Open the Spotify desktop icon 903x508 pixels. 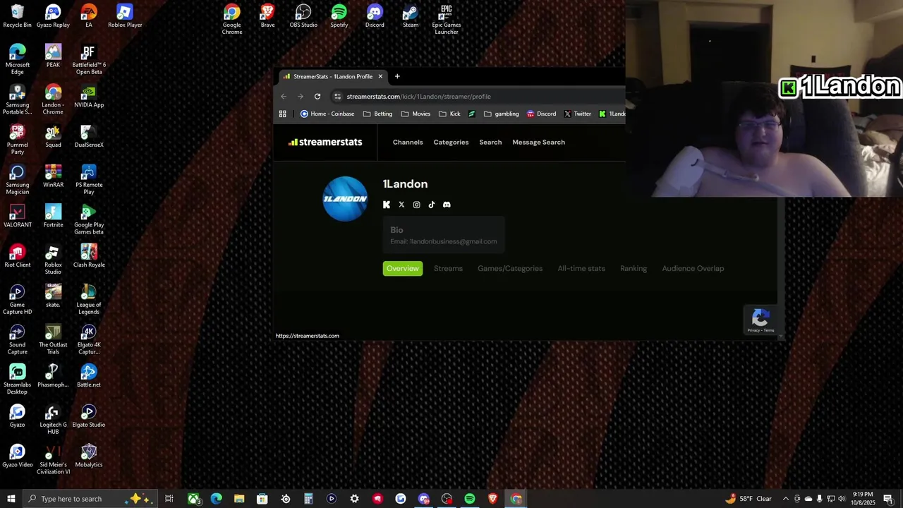click(x=339, y=16)
